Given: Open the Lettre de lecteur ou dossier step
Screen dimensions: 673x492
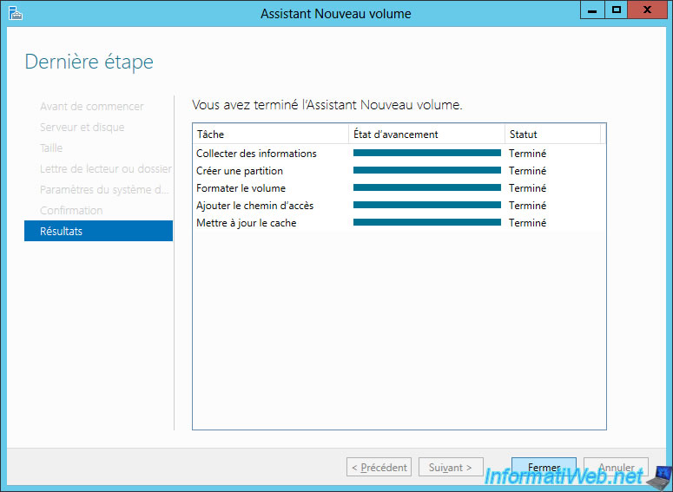Looking at the screenshot, I should [105, 168].
